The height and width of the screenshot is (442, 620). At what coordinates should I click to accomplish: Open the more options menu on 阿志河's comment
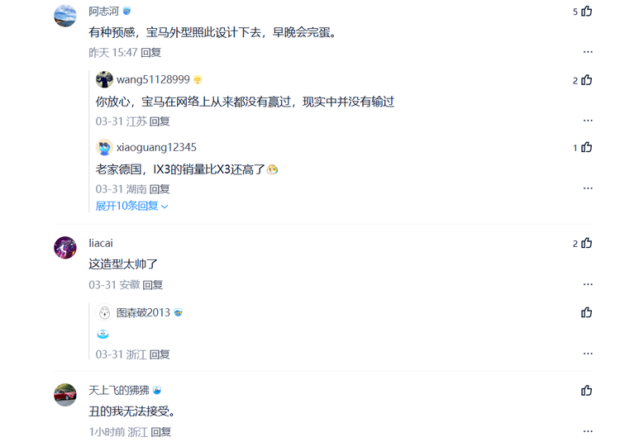pos(588,52)
